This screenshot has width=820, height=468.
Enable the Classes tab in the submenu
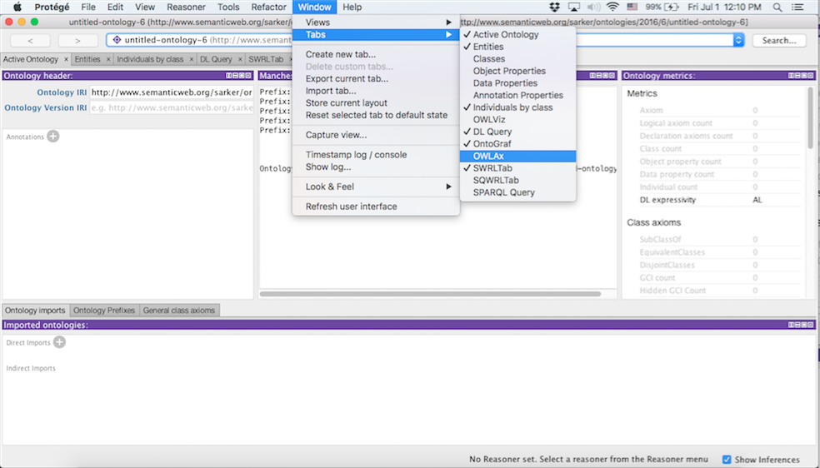point(517,58)
